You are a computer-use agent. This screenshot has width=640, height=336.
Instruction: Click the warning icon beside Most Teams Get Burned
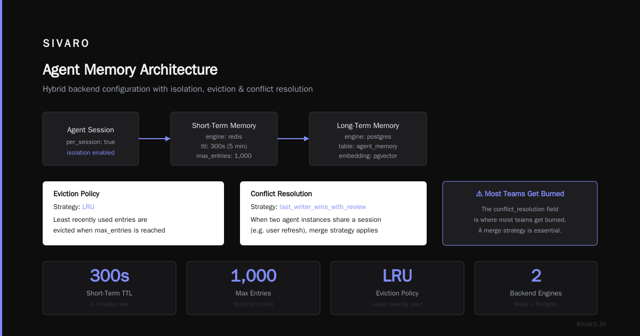coord(479,194)
